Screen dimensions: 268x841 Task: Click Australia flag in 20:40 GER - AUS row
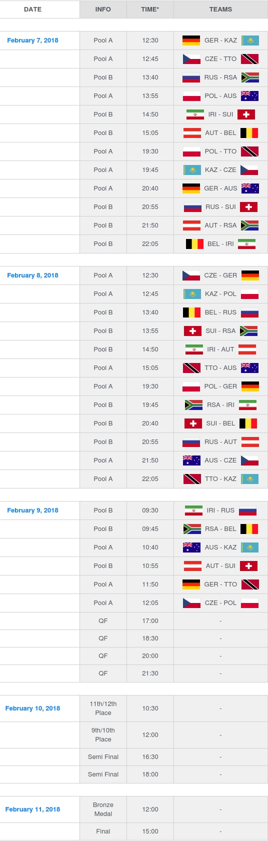point(250,188)
